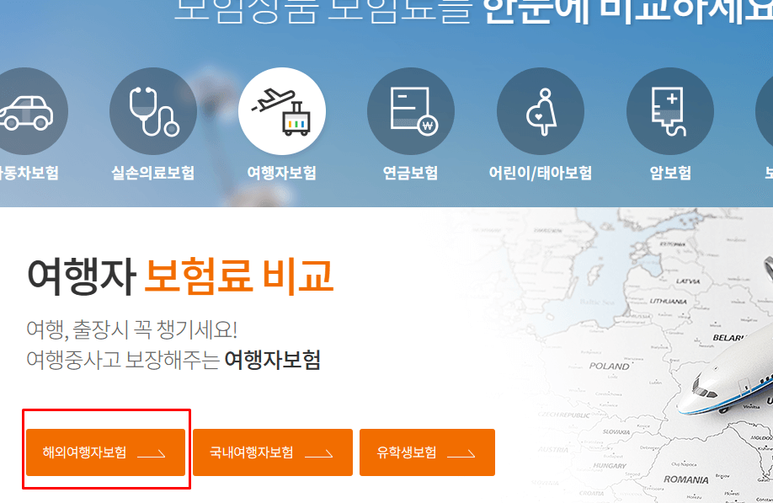Open the IV bag cancer insurance icon
The width and height of the screenshot is (773, 503).
[x=670, y=111]
